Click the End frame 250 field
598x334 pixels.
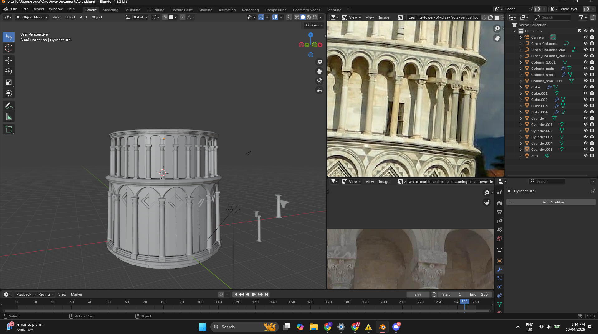pos(479,294)
